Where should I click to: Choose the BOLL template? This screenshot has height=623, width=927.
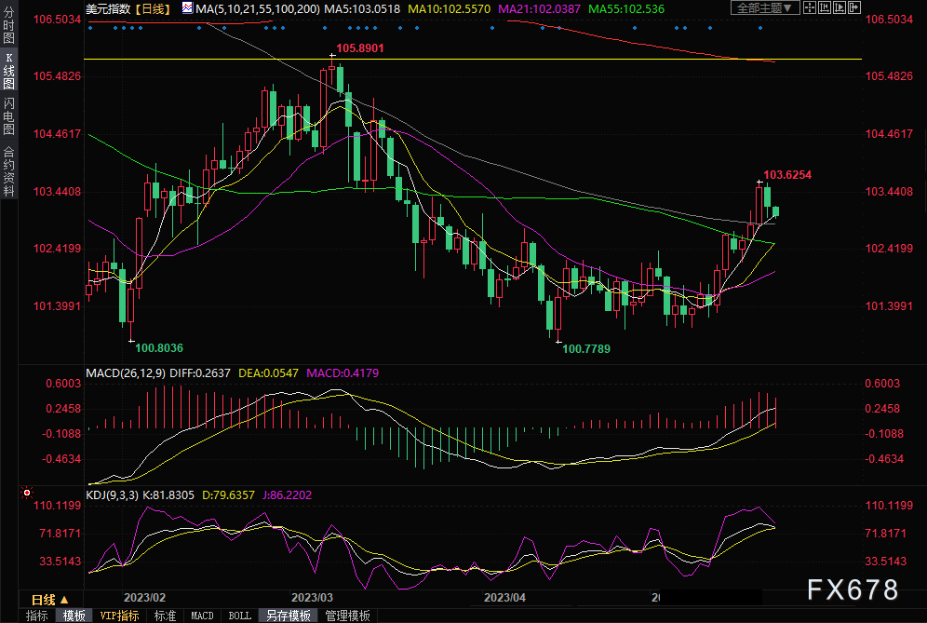coord(239,616)
